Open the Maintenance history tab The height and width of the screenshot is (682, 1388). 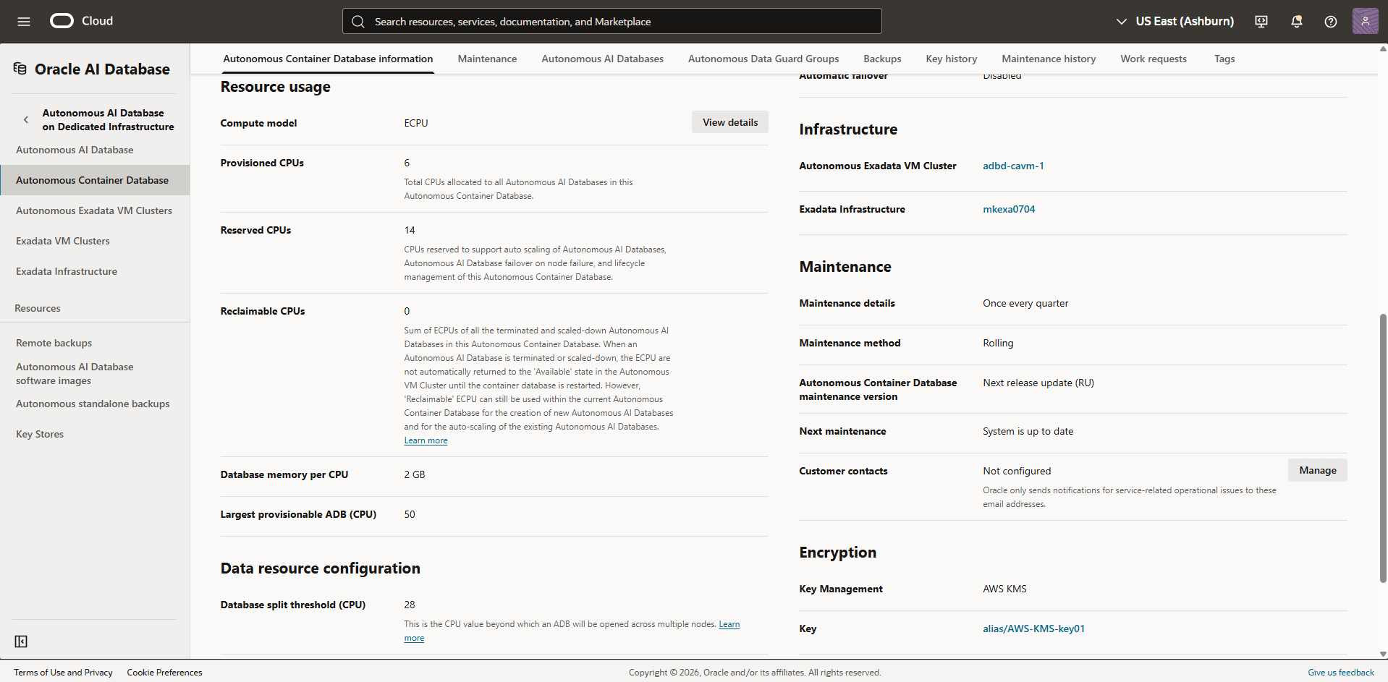point(1049,59)
